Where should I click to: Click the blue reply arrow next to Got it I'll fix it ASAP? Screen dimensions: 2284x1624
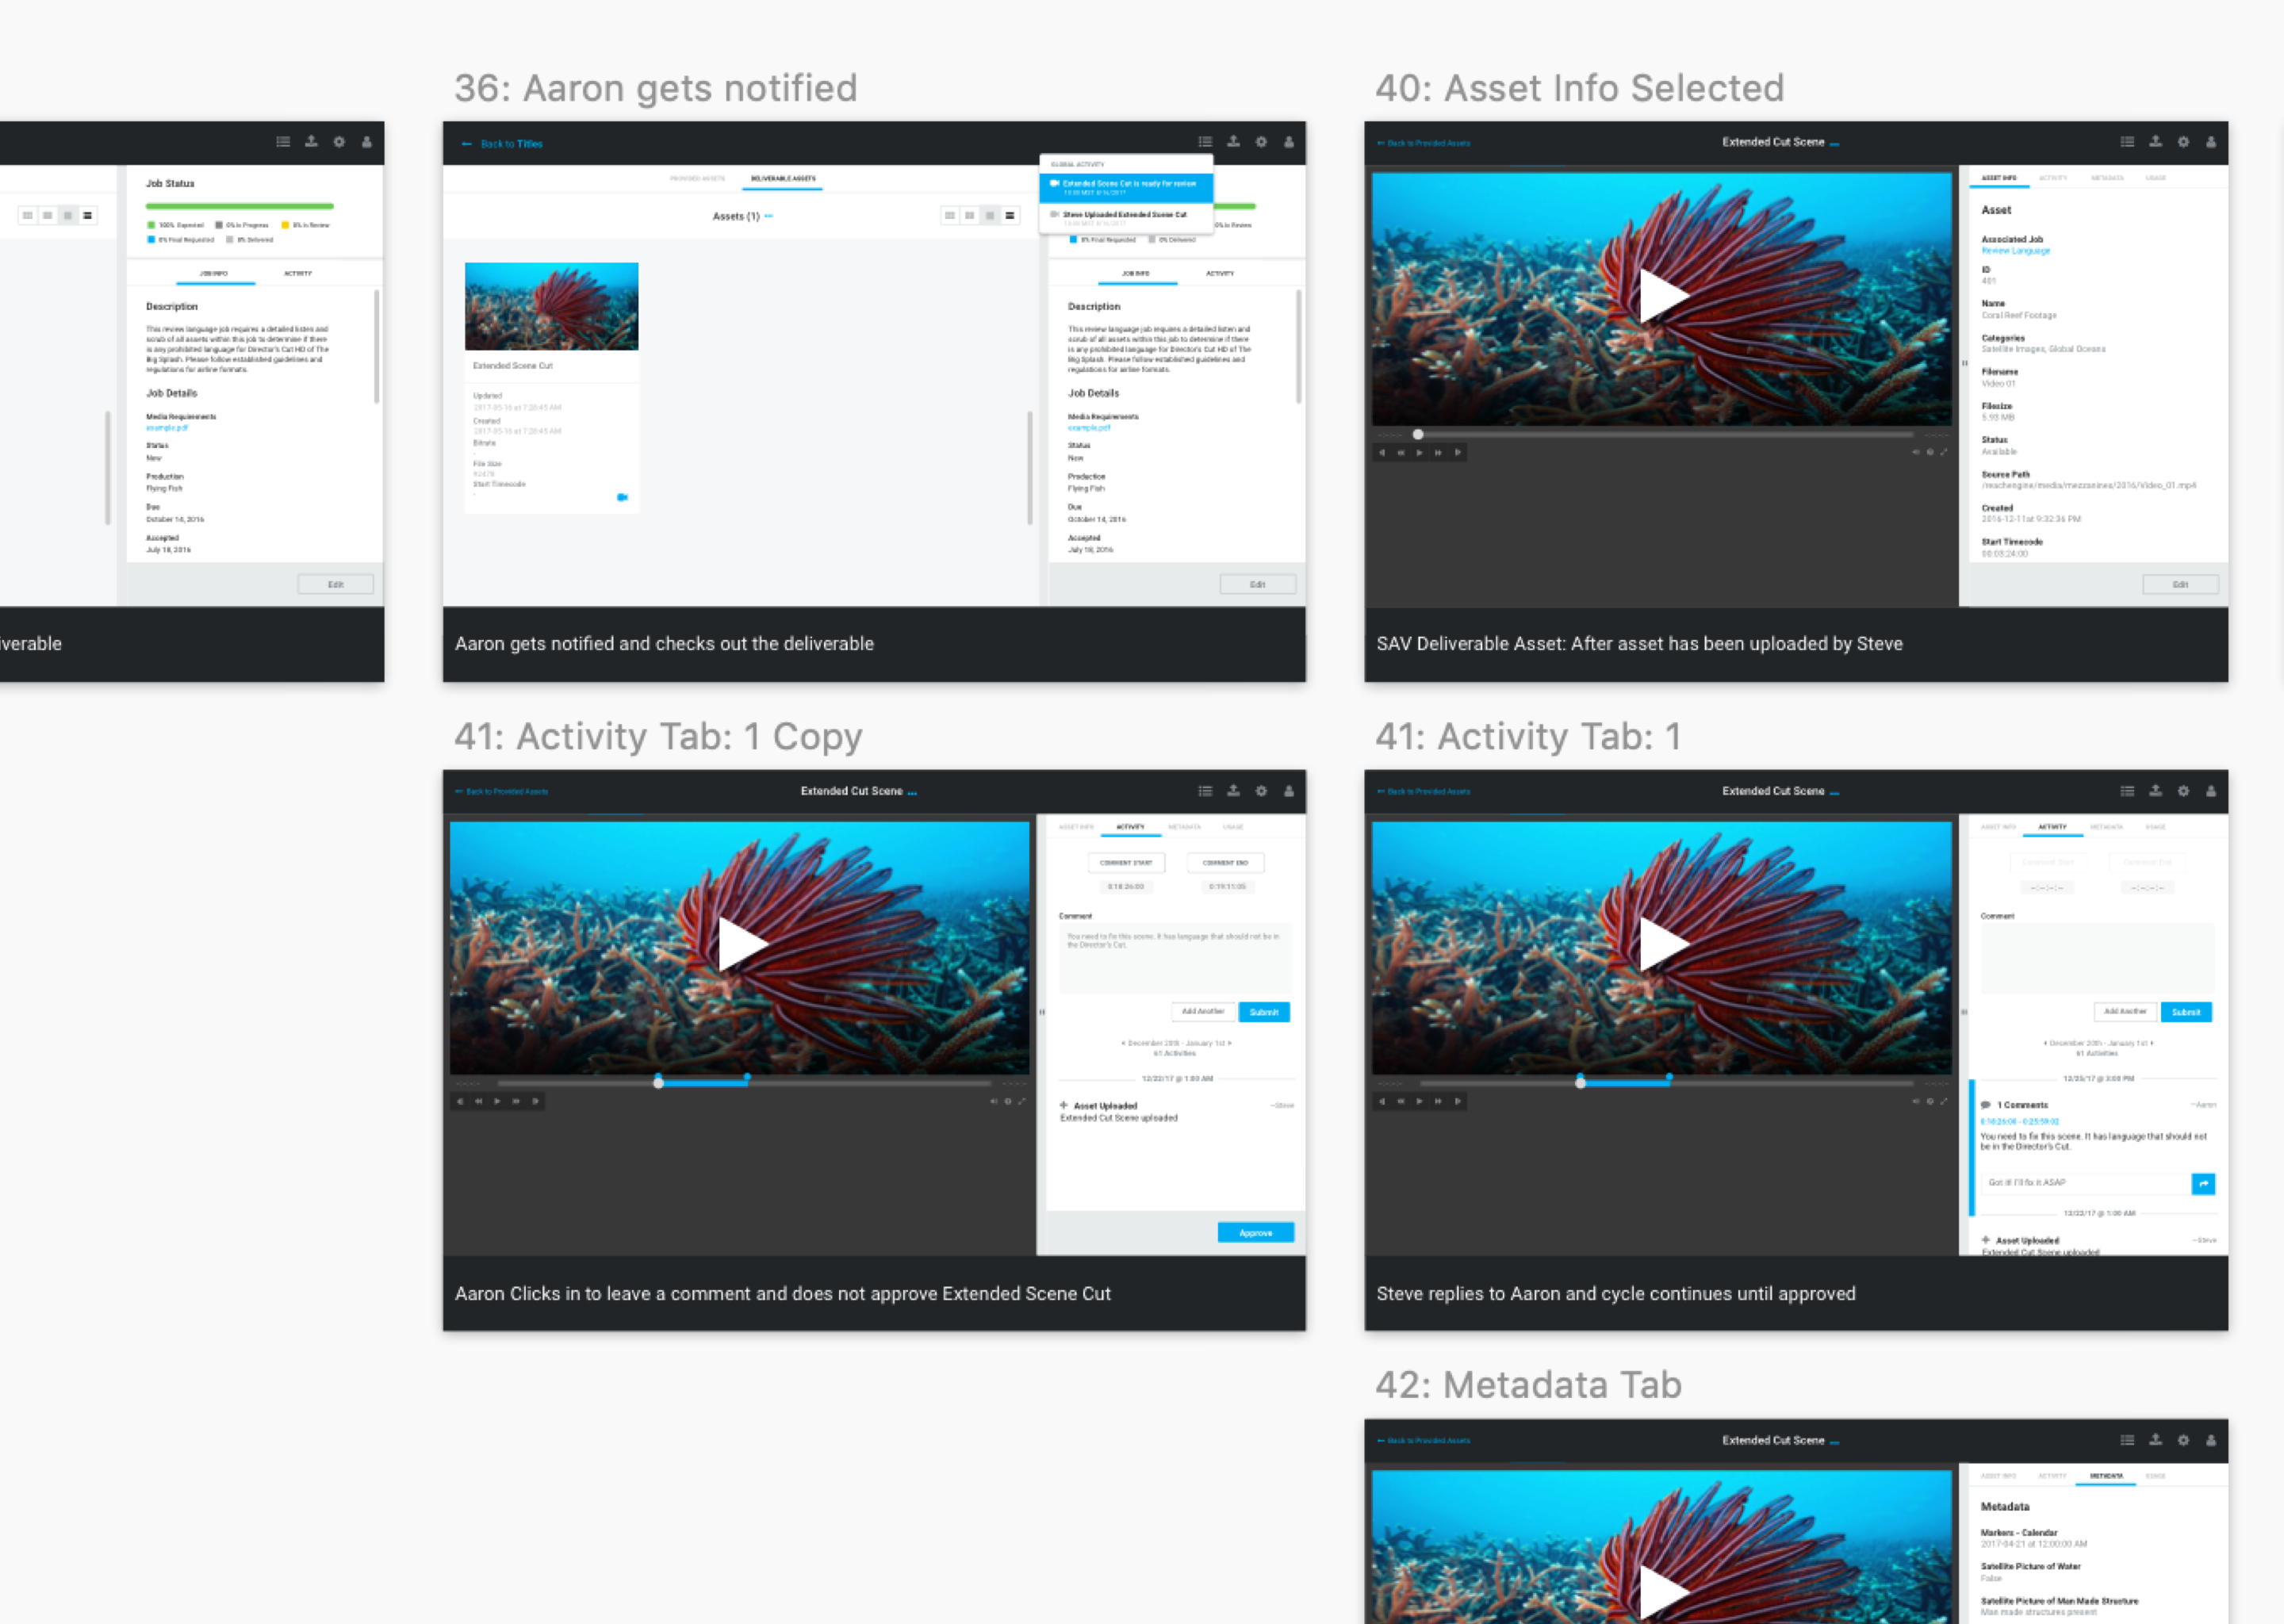[x=2203, y=1184]
